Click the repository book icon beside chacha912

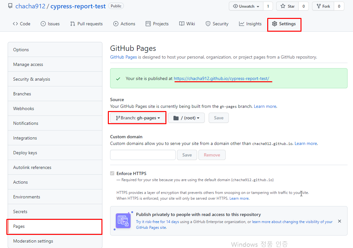(10, 6)
